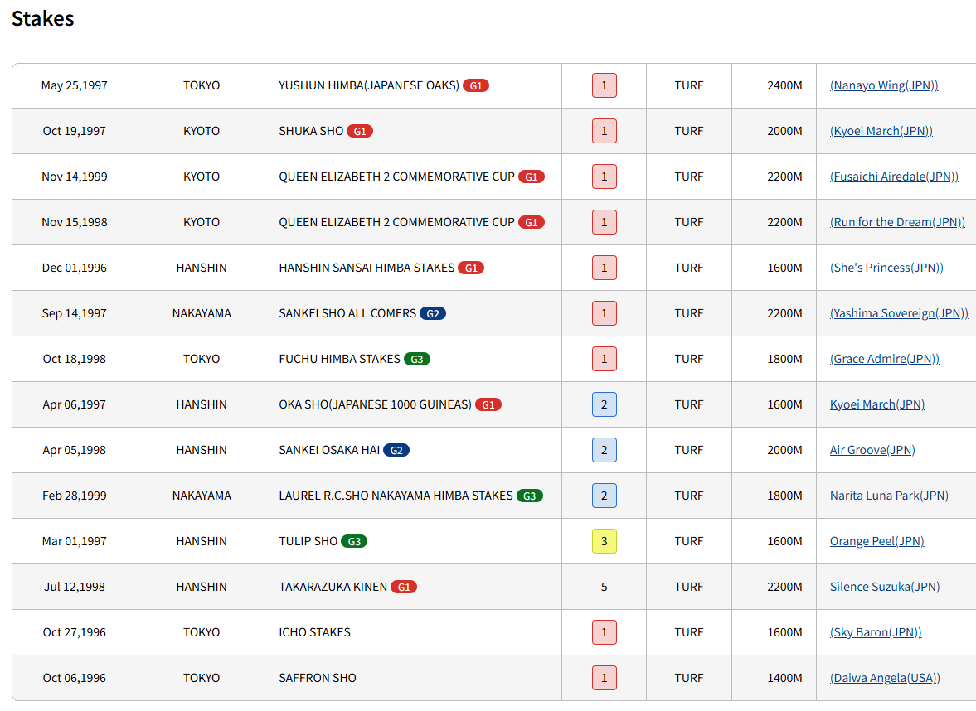Click the 1st place box in Shuka Sho row

click(605, 131)
